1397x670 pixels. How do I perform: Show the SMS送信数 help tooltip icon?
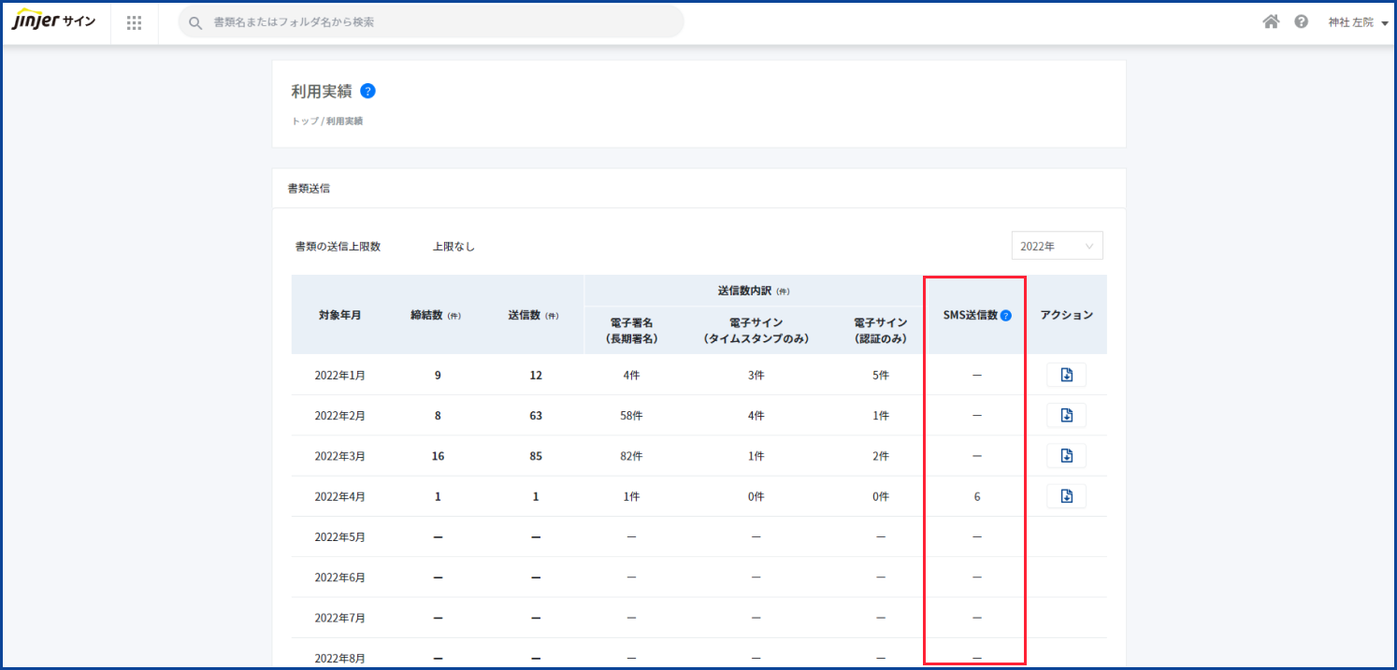tap(1006, 316)
